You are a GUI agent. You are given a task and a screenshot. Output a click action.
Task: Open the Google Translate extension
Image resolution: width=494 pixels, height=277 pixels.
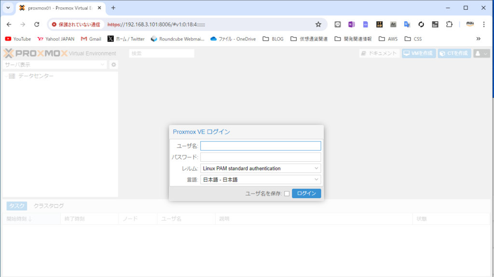click(407, 24)
